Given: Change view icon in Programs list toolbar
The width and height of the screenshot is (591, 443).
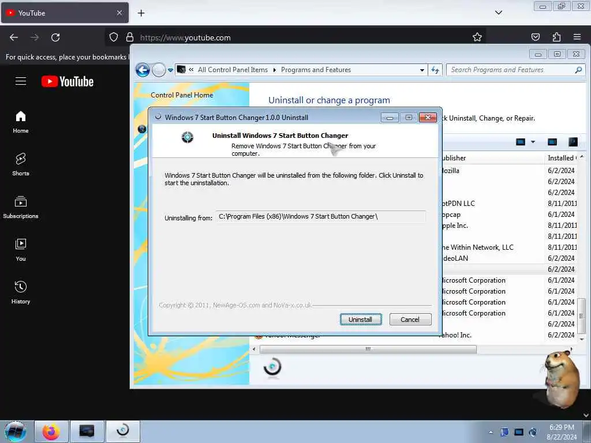Looking at the screenshot, I should click(x=520, y=142).
